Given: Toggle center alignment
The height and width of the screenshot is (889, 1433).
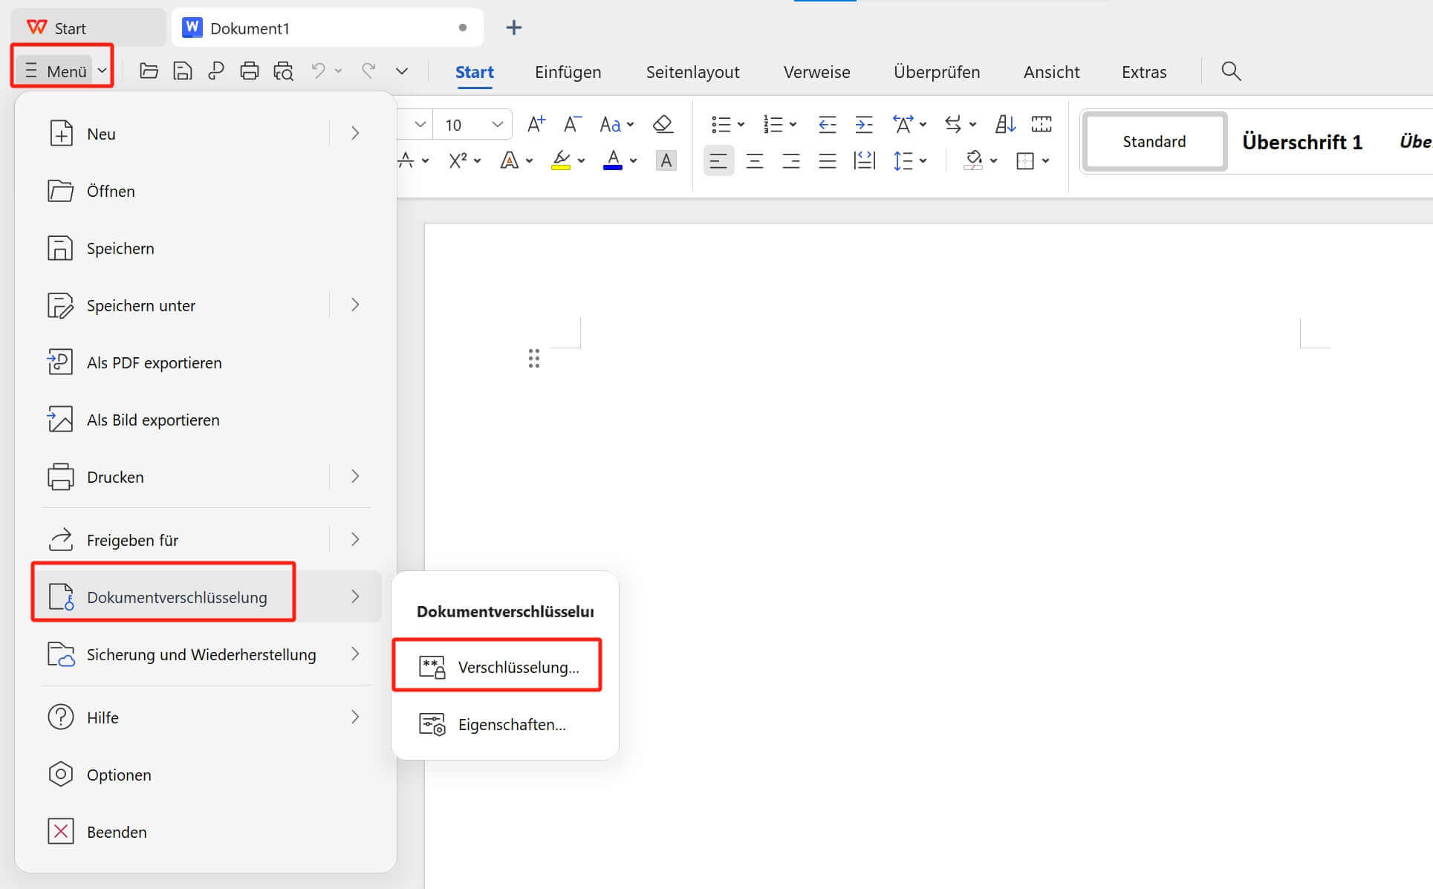Looking at the screenshot, I should tap(755, 160).
